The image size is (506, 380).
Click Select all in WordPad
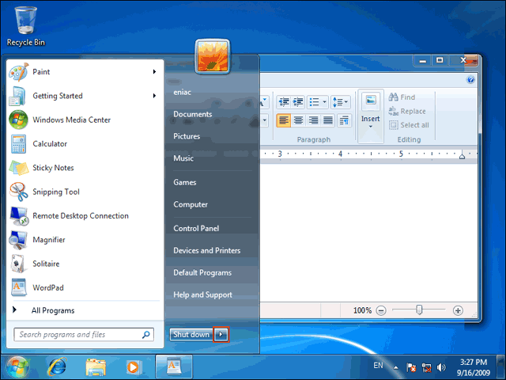(409, 125)
